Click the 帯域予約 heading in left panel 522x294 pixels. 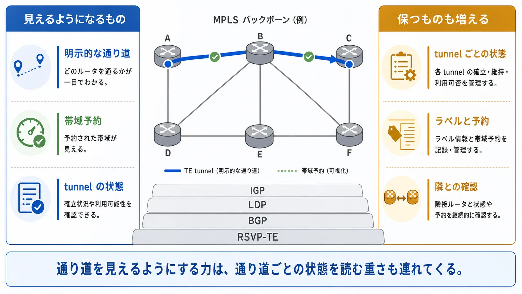(x=83, y=121)
